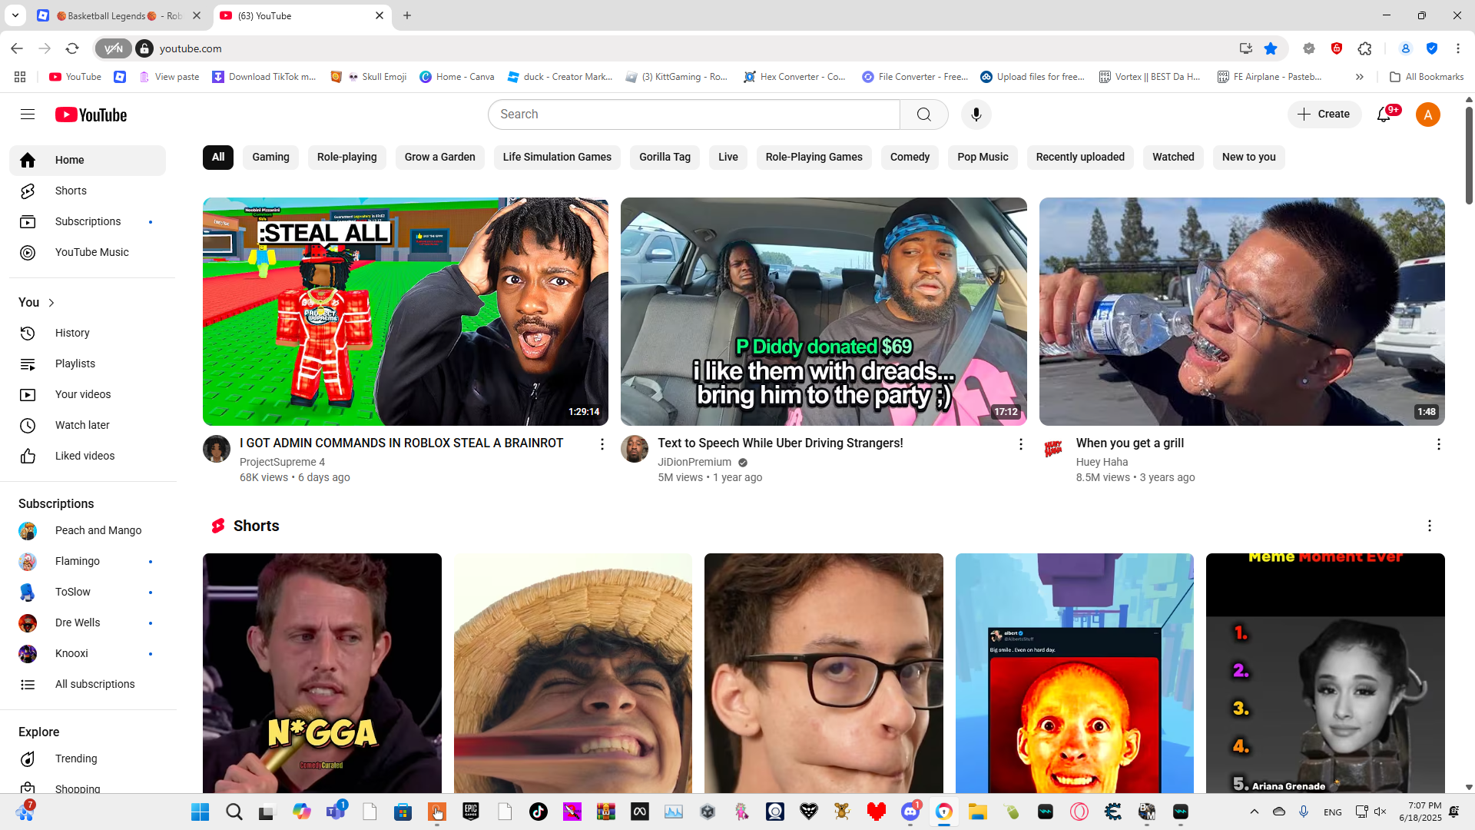Click the page vertical scrollbar thumb
Image resolution: width=1475 pixels, height=830 pixels.
pyautogui.click(x=1469, y=154)
